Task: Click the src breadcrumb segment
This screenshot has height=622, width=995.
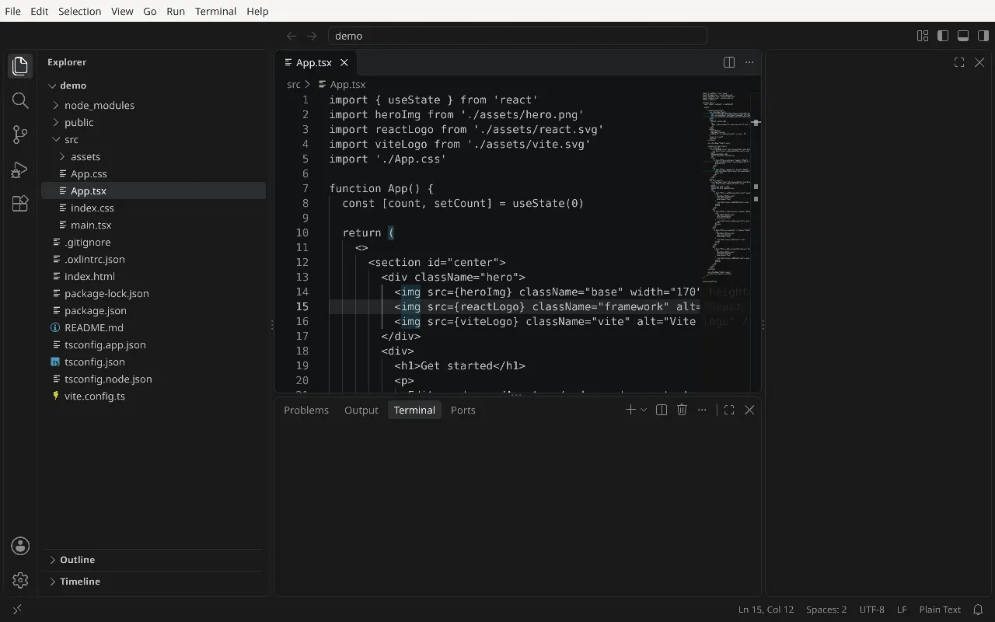Action: 294,84
